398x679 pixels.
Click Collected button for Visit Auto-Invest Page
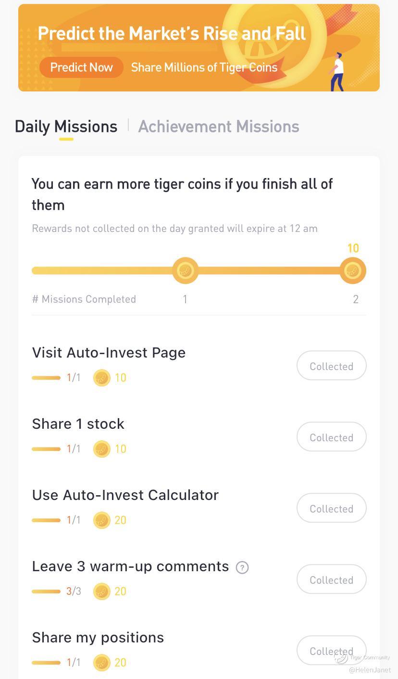tap(331, 366)
